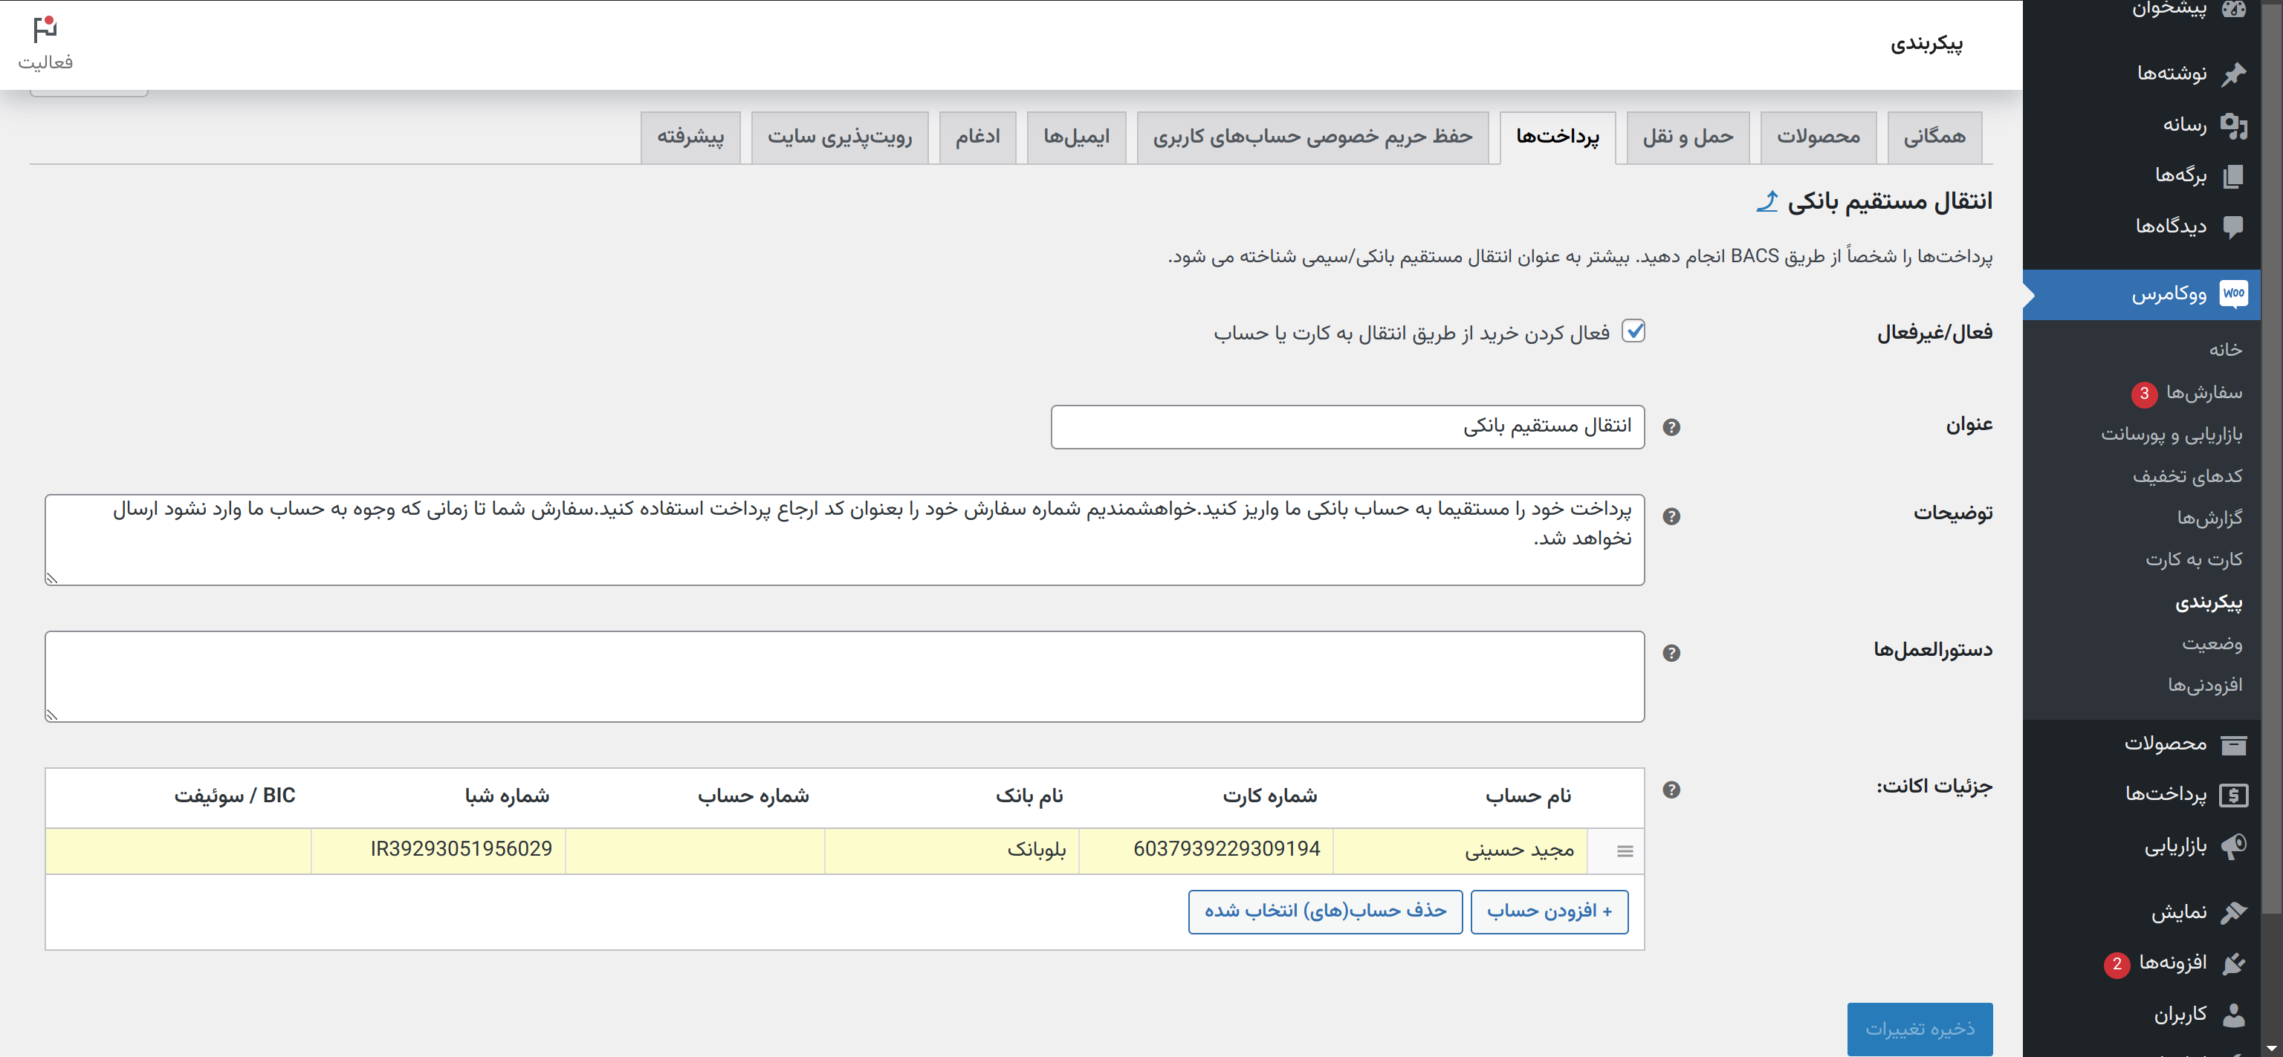The width and height of the screenshot is (2283, 1057).
Task: Click help icon next to دستورالعمل‌ها field
Action: pyautogui.click(x=1671, y=653)
